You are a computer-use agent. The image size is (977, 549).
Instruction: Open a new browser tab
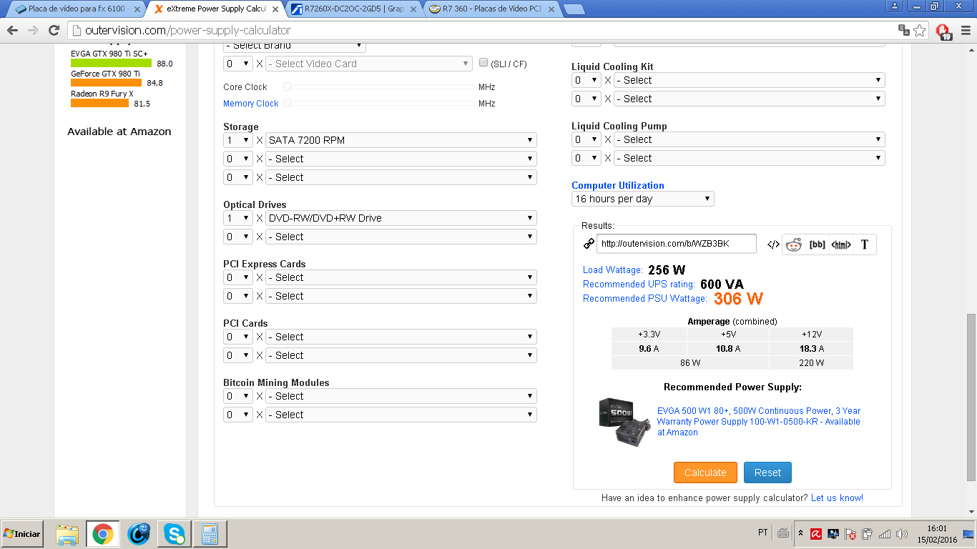pos(574,9)
